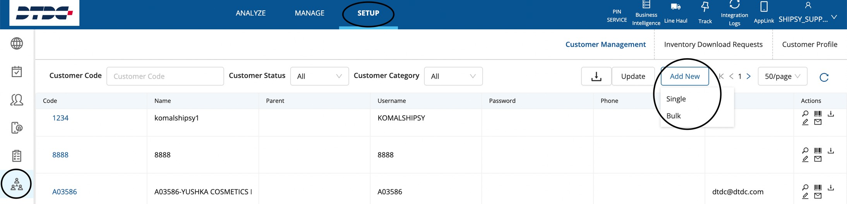Open the customer hierarchy sidebar icon
The height and width of the screenshot is (204, 847).
tap(17, 184)
